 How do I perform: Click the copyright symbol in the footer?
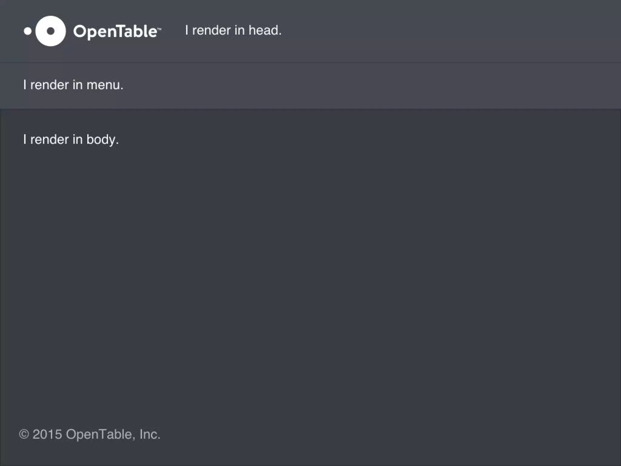(24, 434)
